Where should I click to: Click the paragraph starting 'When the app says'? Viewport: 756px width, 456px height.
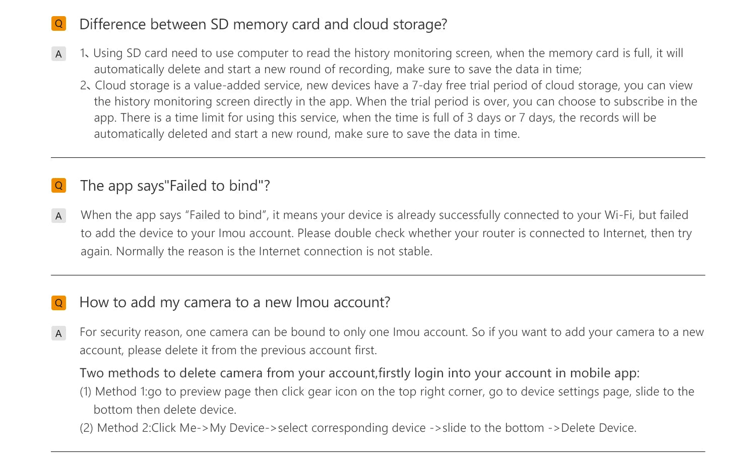[x=386, y=233]
